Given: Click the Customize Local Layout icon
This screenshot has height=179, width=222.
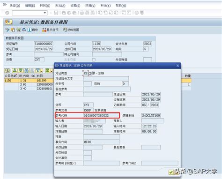Looking at the screenshot, I should click(x=142, y=13).
